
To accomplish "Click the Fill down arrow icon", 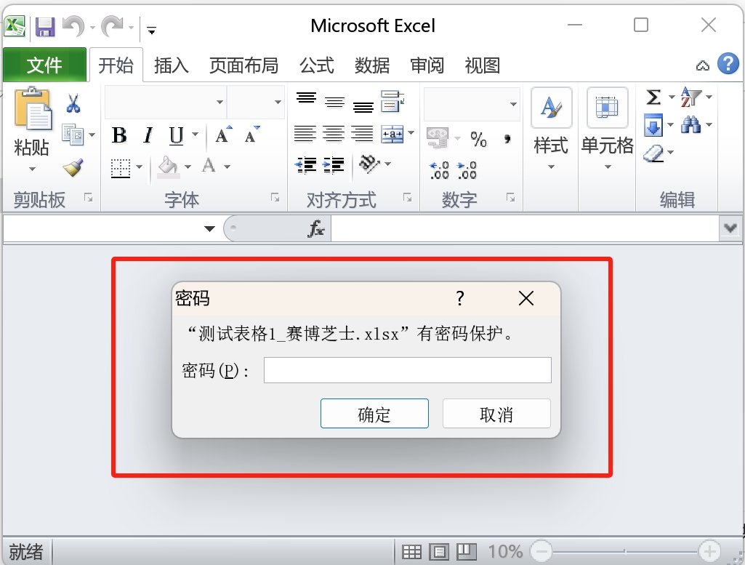I will tap(653, 126).
